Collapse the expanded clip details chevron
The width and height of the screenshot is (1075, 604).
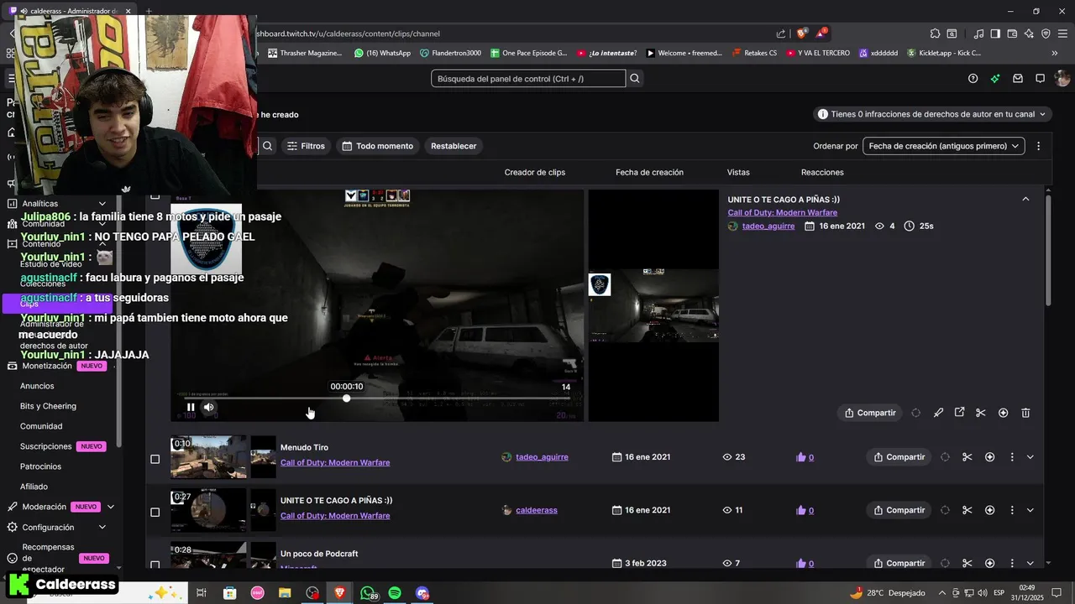(1025, 199)
